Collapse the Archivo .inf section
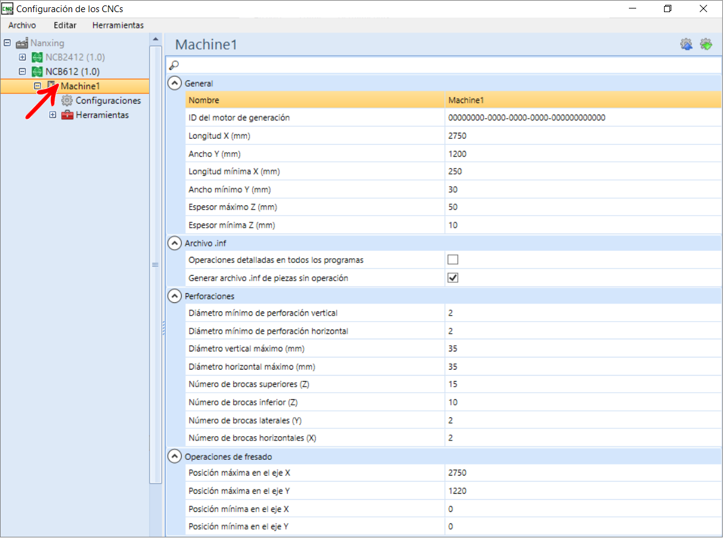724x538 pixels. [x=174, y=243]
